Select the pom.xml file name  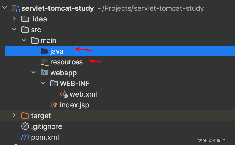pyautogui.click(x=45, y=137)
